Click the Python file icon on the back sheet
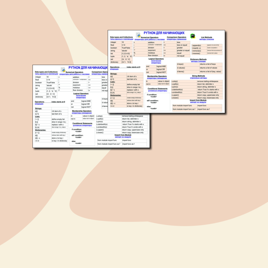 click(x=63, y=70)
